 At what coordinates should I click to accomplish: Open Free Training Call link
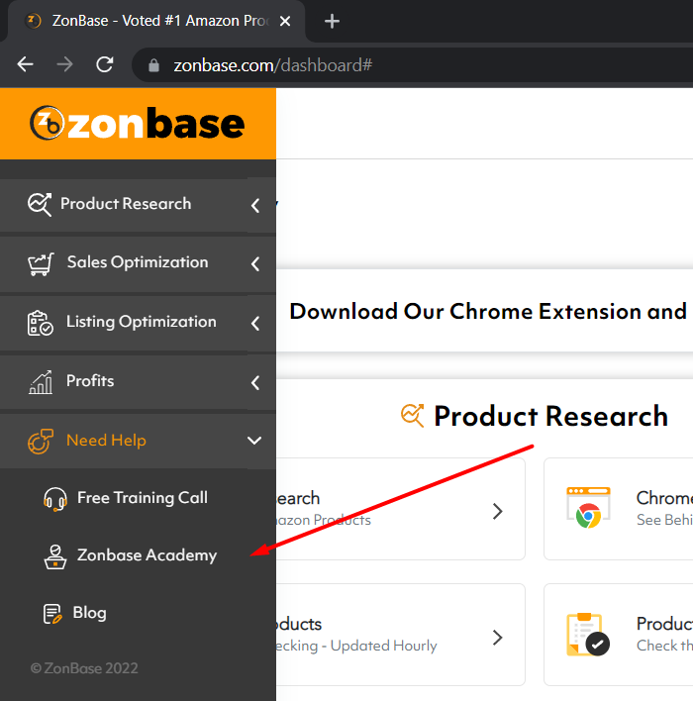(143, 498)
